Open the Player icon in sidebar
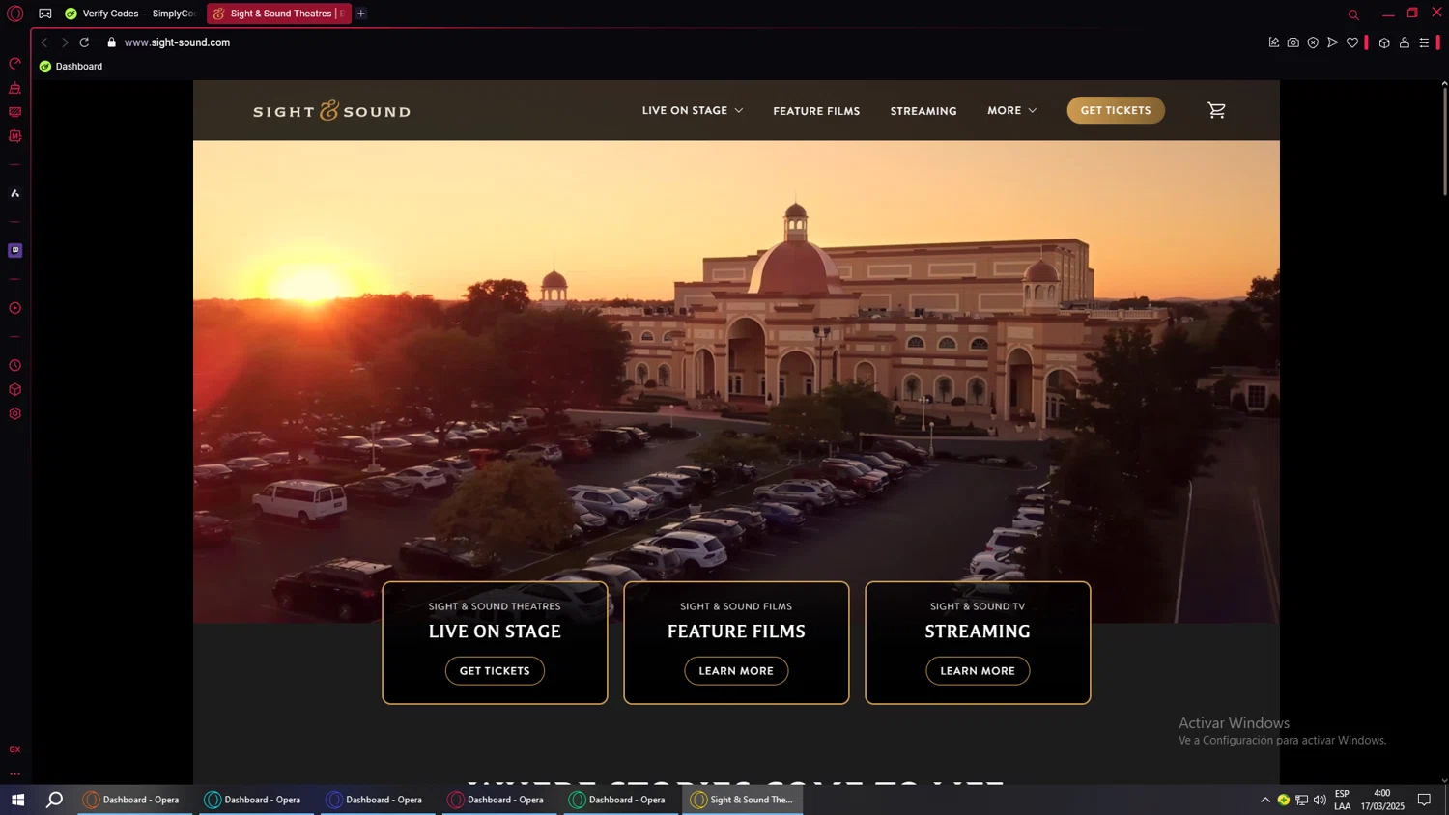The image size is (1449, 815). (x=14, y=308)
